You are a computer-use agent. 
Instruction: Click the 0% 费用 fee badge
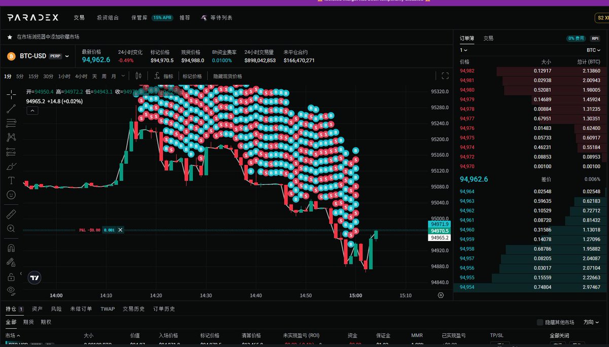tap(576, 39)
